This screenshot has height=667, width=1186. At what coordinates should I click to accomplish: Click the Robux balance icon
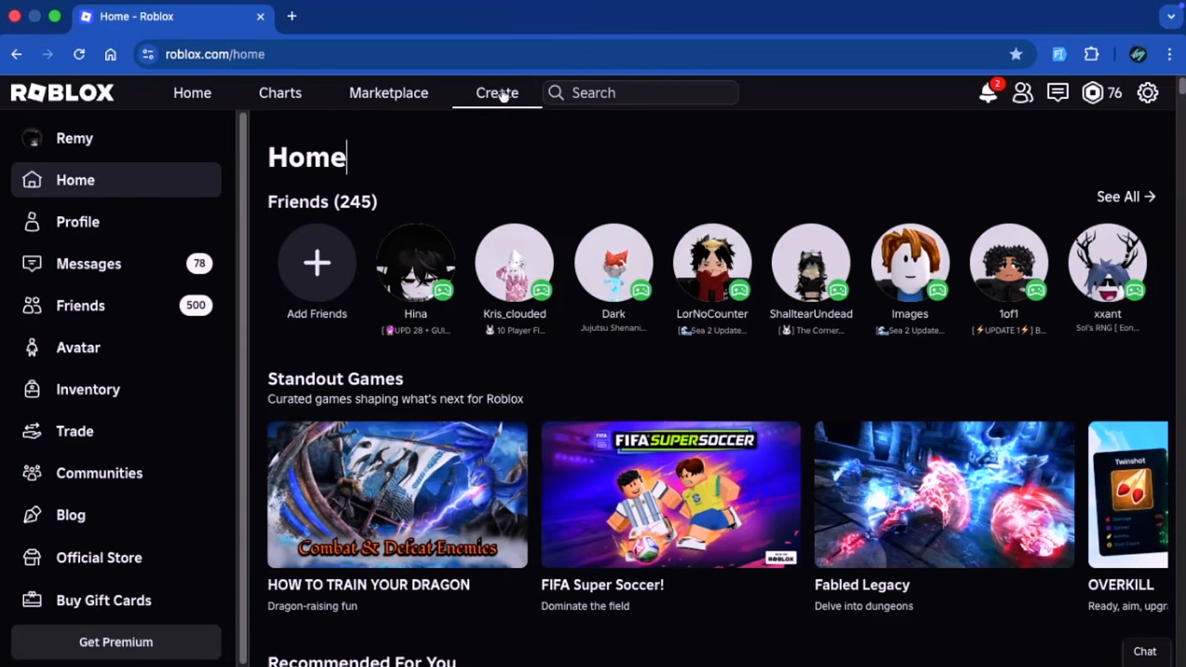pos(1092,93)
